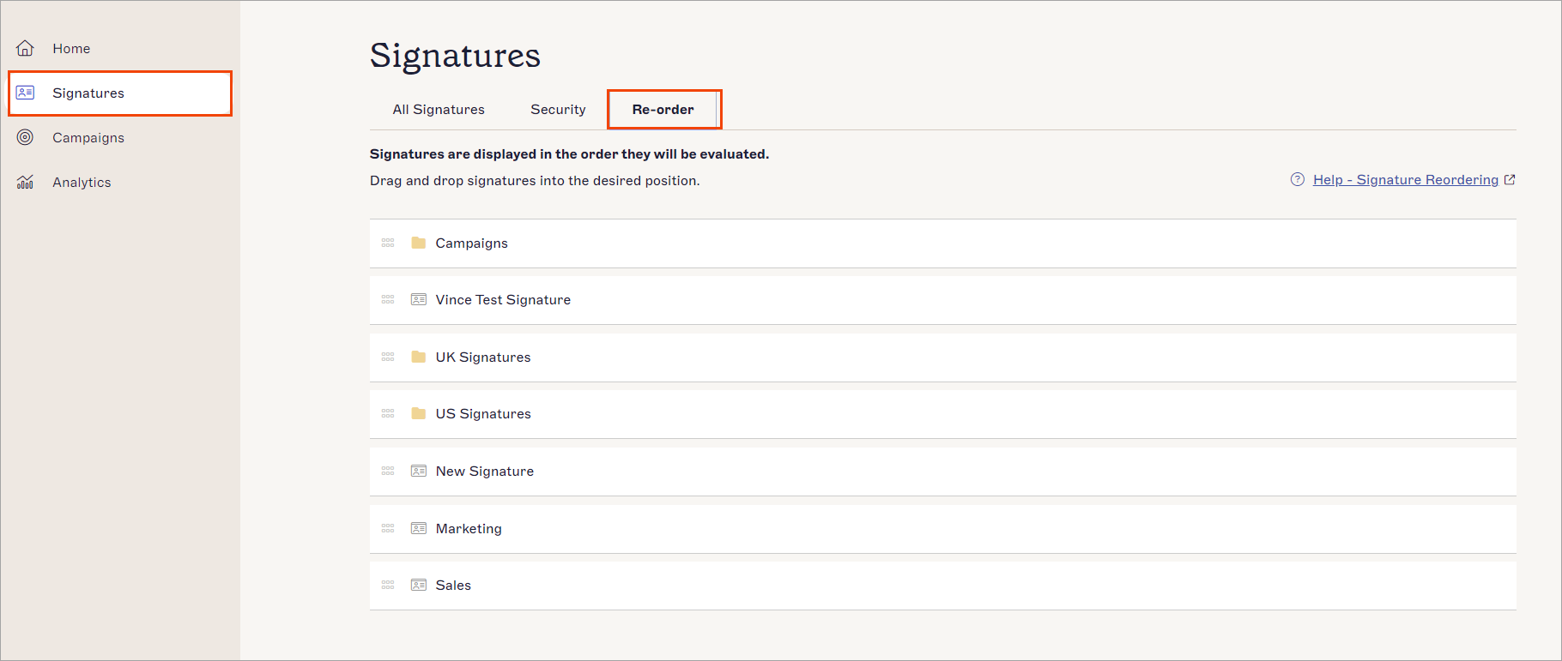Click the Campaigns folder icon in list
1562x661 pixels.
coord(419,243)
